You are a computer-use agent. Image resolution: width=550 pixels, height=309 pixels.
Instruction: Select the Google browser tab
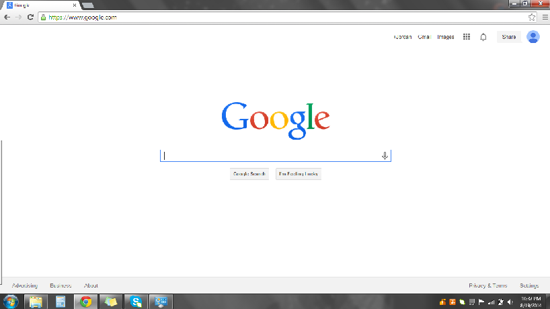(42, 5)
